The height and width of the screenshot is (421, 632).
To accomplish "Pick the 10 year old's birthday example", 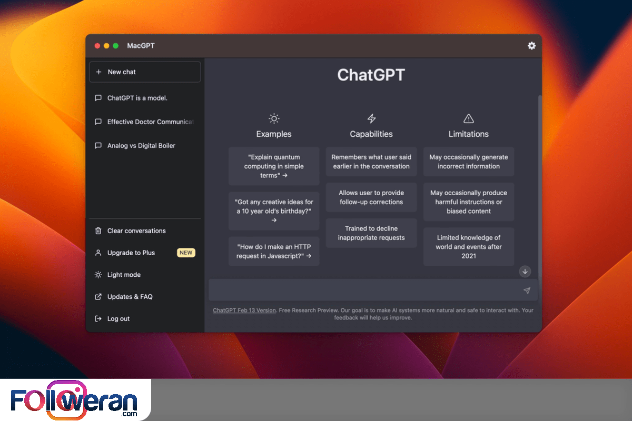I will pos(274,211).
